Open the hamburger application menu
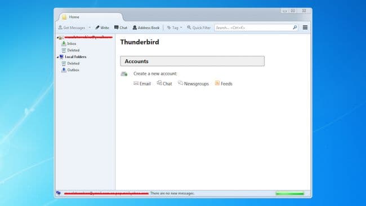The image size is (366, 206). click(x=305, y=28)
